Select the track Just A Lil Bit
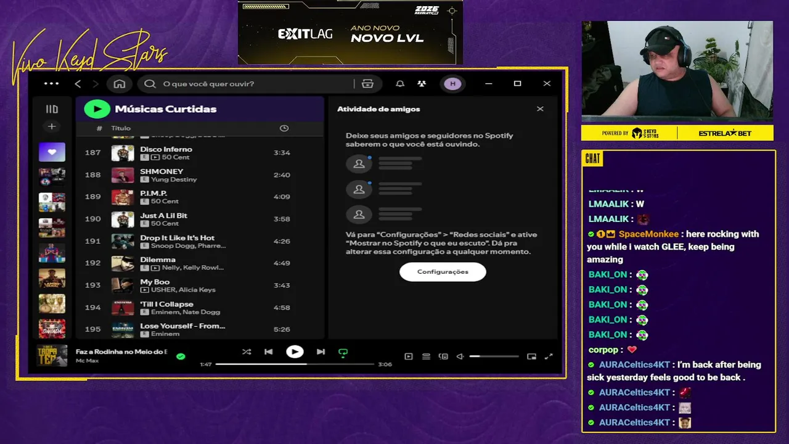This screenshot has width=789, height=444. [x=163, y=216]
